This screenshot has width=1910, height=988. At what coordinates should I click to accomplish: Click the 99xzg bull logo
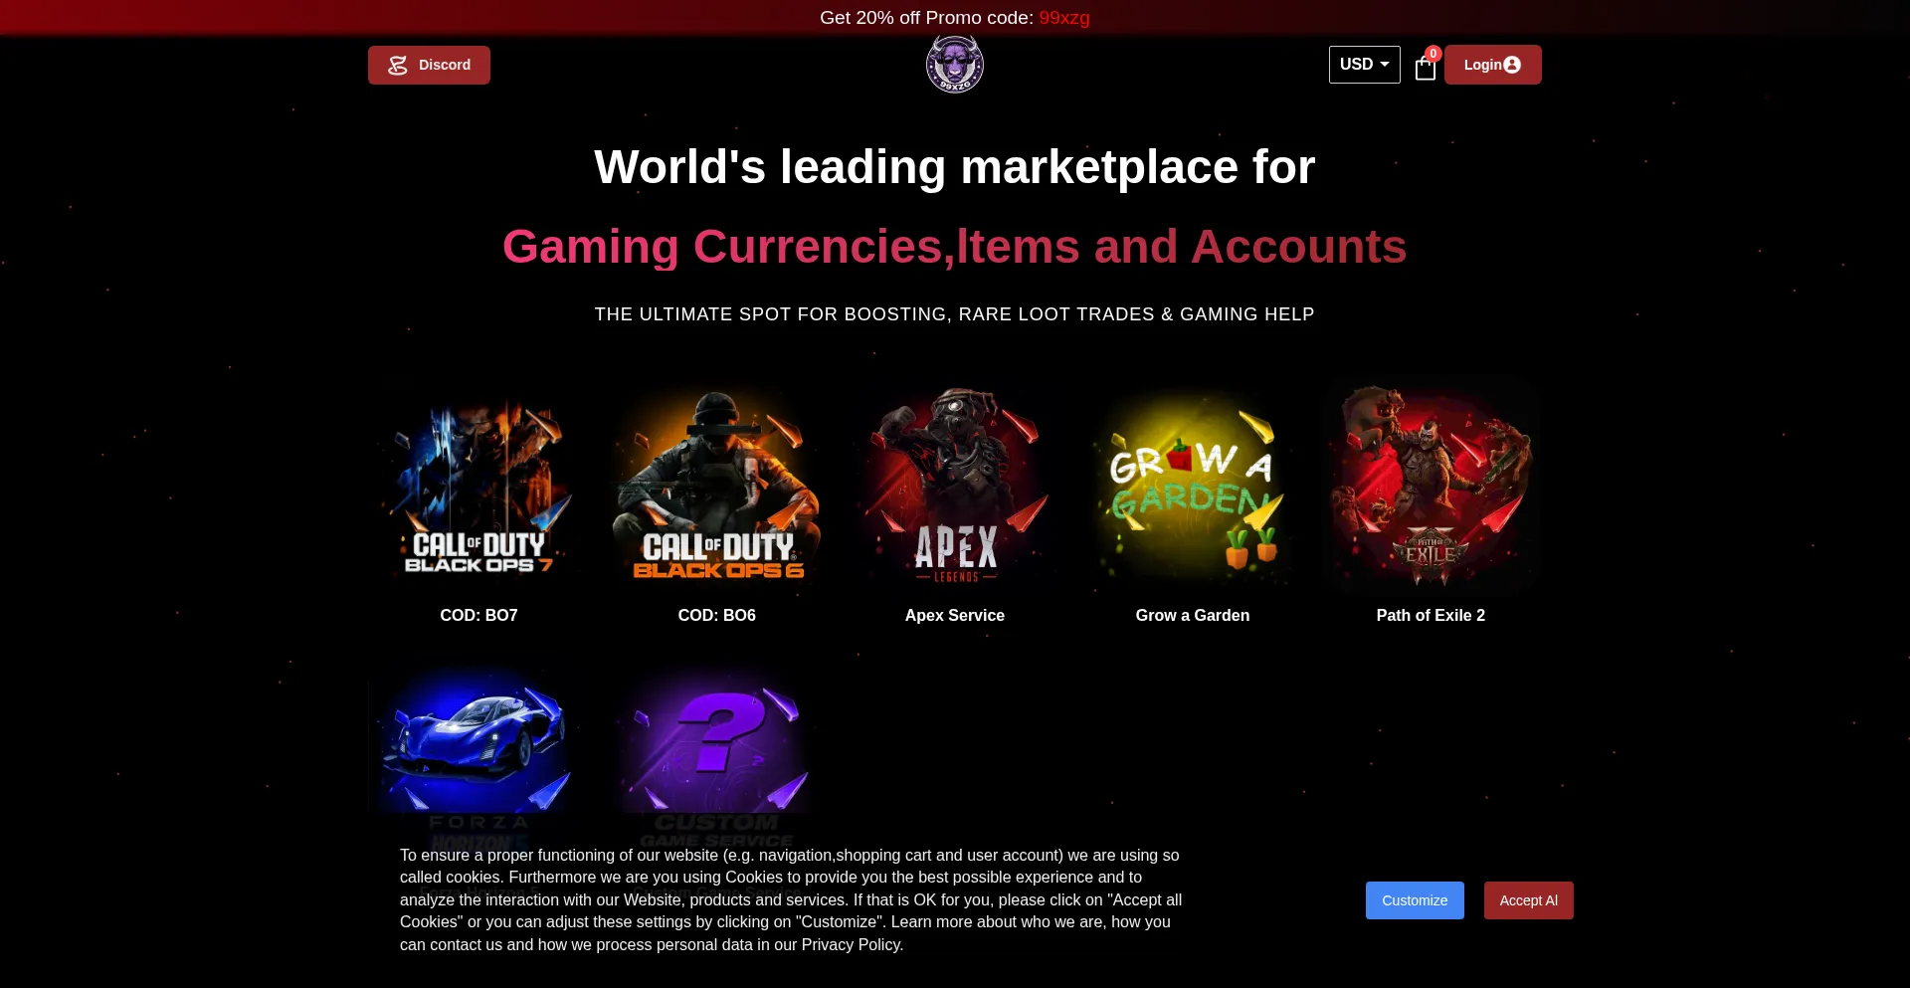click(x=955, y=64)
